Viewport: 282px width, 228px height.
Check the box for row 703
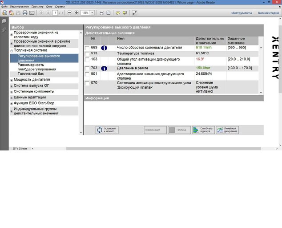pyautogui.click(x=87, y=69)
